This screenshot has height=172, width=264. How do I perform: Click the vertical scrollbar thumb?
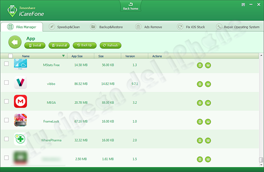(x=261, y=160)
